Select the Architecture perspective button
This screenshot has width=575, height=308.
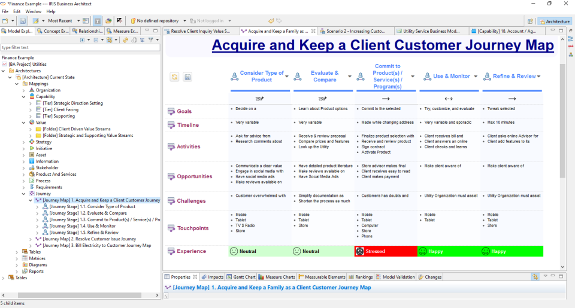554,22
